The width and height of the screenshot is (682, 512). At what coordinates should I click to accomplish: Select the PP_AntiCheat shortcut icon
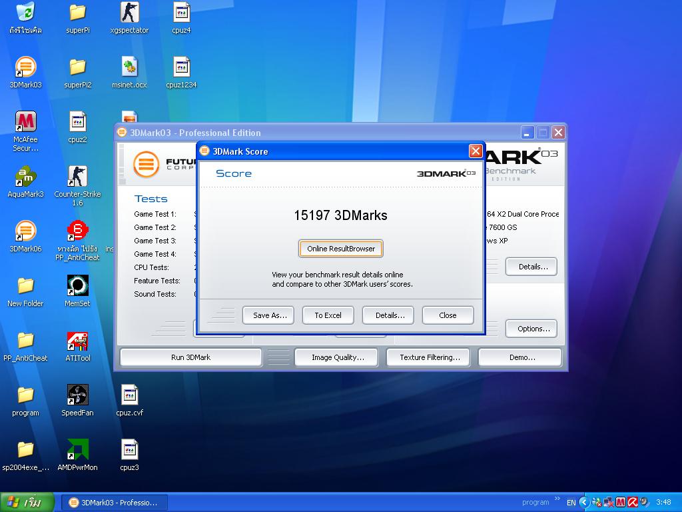click(x=77, y=231)
